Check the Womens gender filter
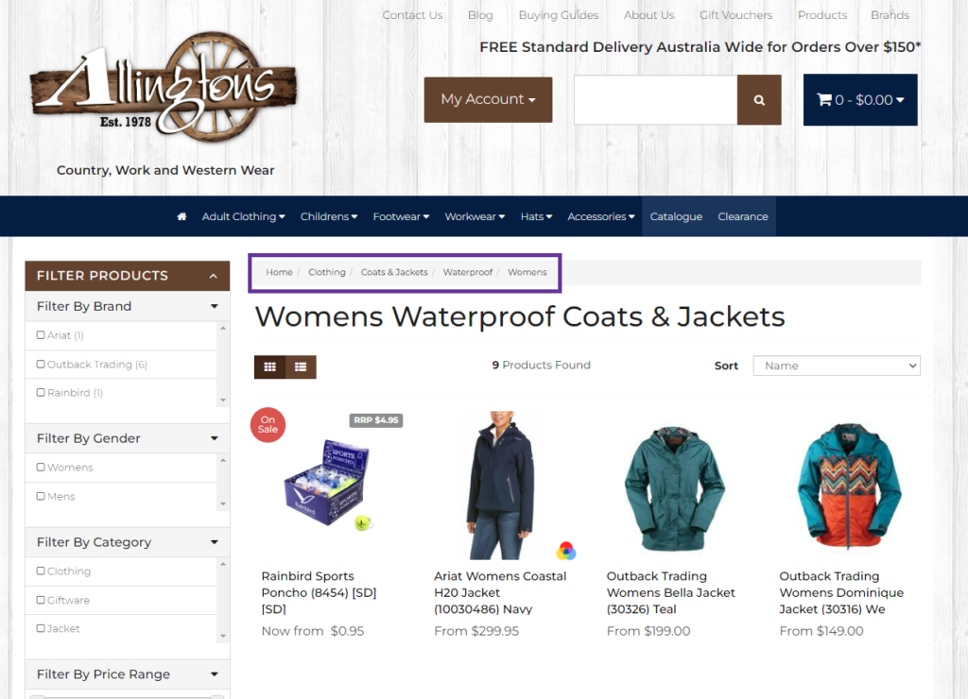Image resolution: width=968 pixels, height=699 pixels. coord(41,468)
